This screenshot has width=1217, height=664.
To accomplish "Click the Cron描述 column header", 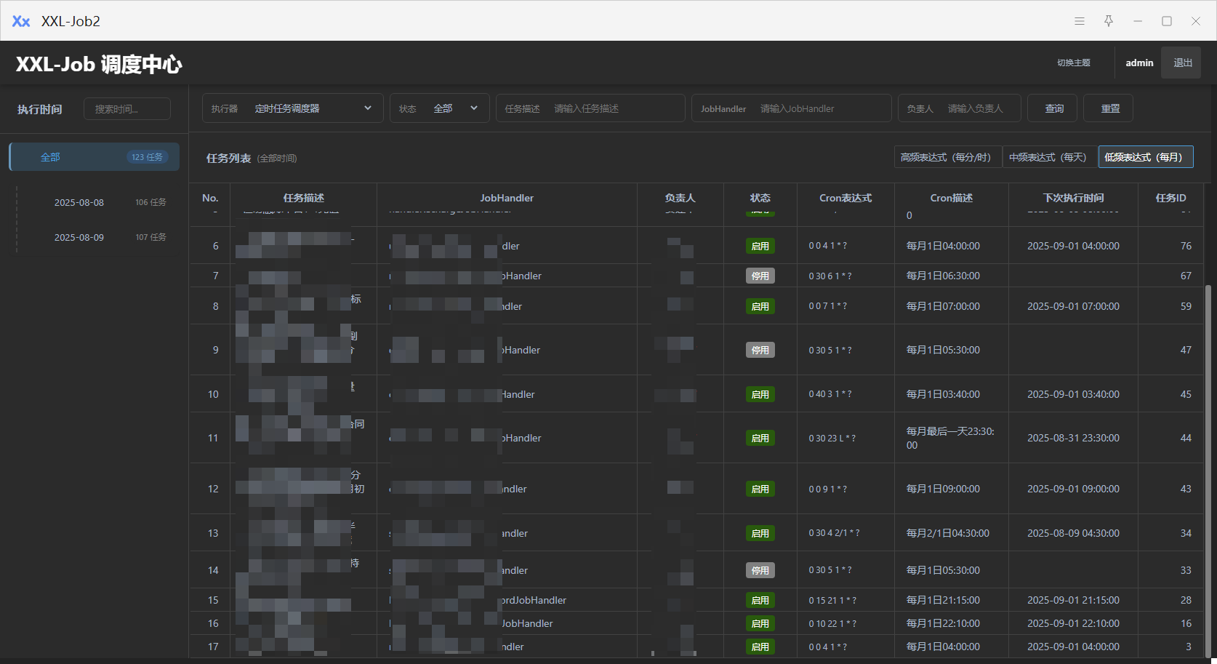I will (952, 198).
